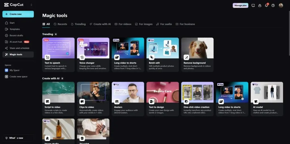
Task: Open the AI model card thumbnail
Action: point(267,92)
